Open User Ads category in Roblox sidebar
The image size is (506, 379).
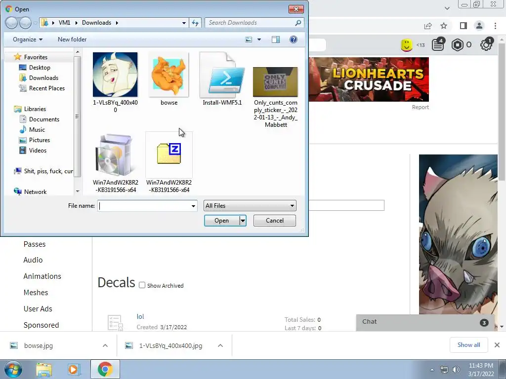pos(38,309)
